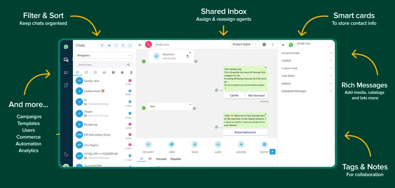Select the headphones tab in chat filters

pyautogui.click(x=104, y=72)
